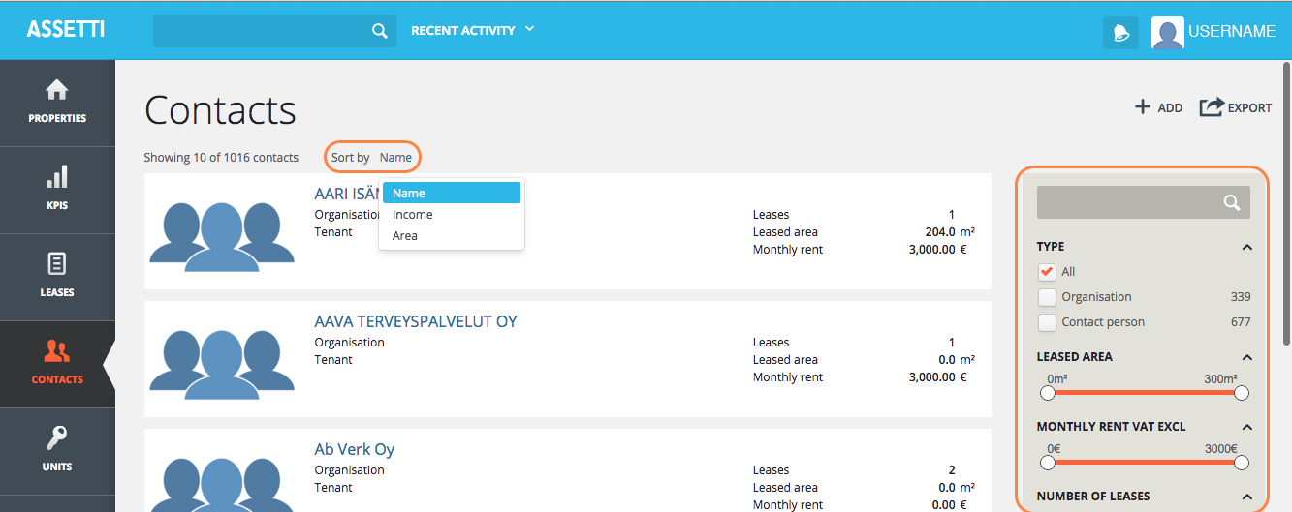Open the Leases document icon
The image size is (1292, 512).
coord(57,263)
